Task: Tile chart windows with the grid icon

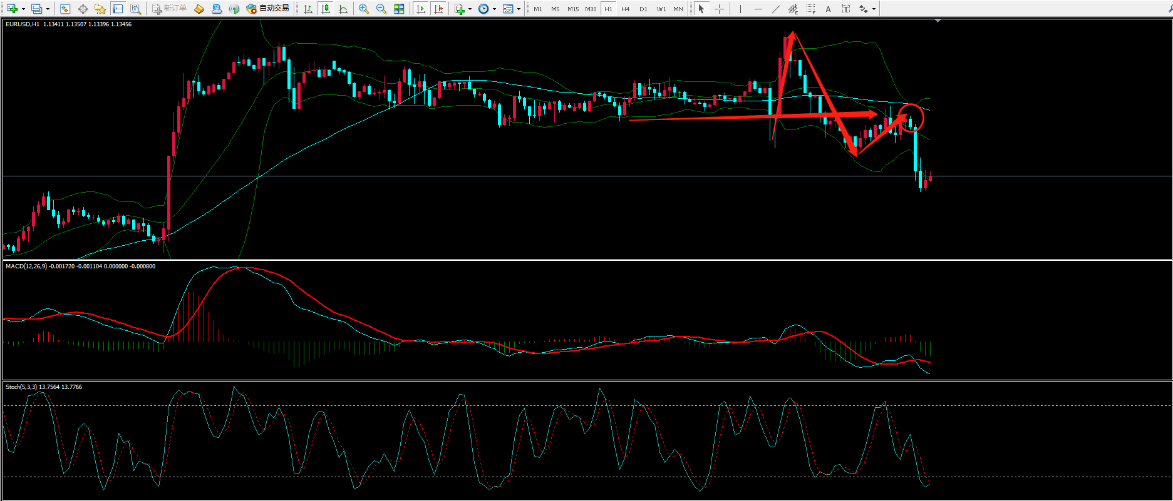Action: coord(399,9)
